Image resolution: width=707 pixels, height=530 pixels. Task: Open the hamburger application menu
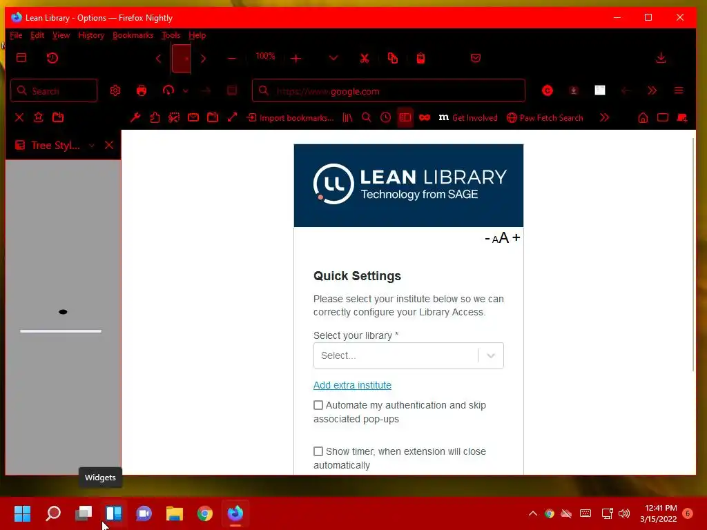[679, 90]
